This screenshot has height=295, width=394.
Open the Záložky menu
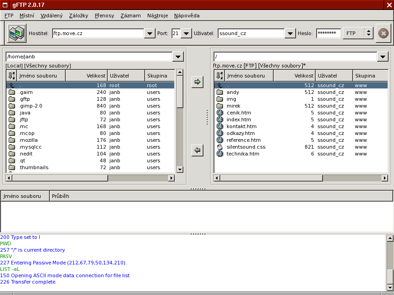[78, 16]
